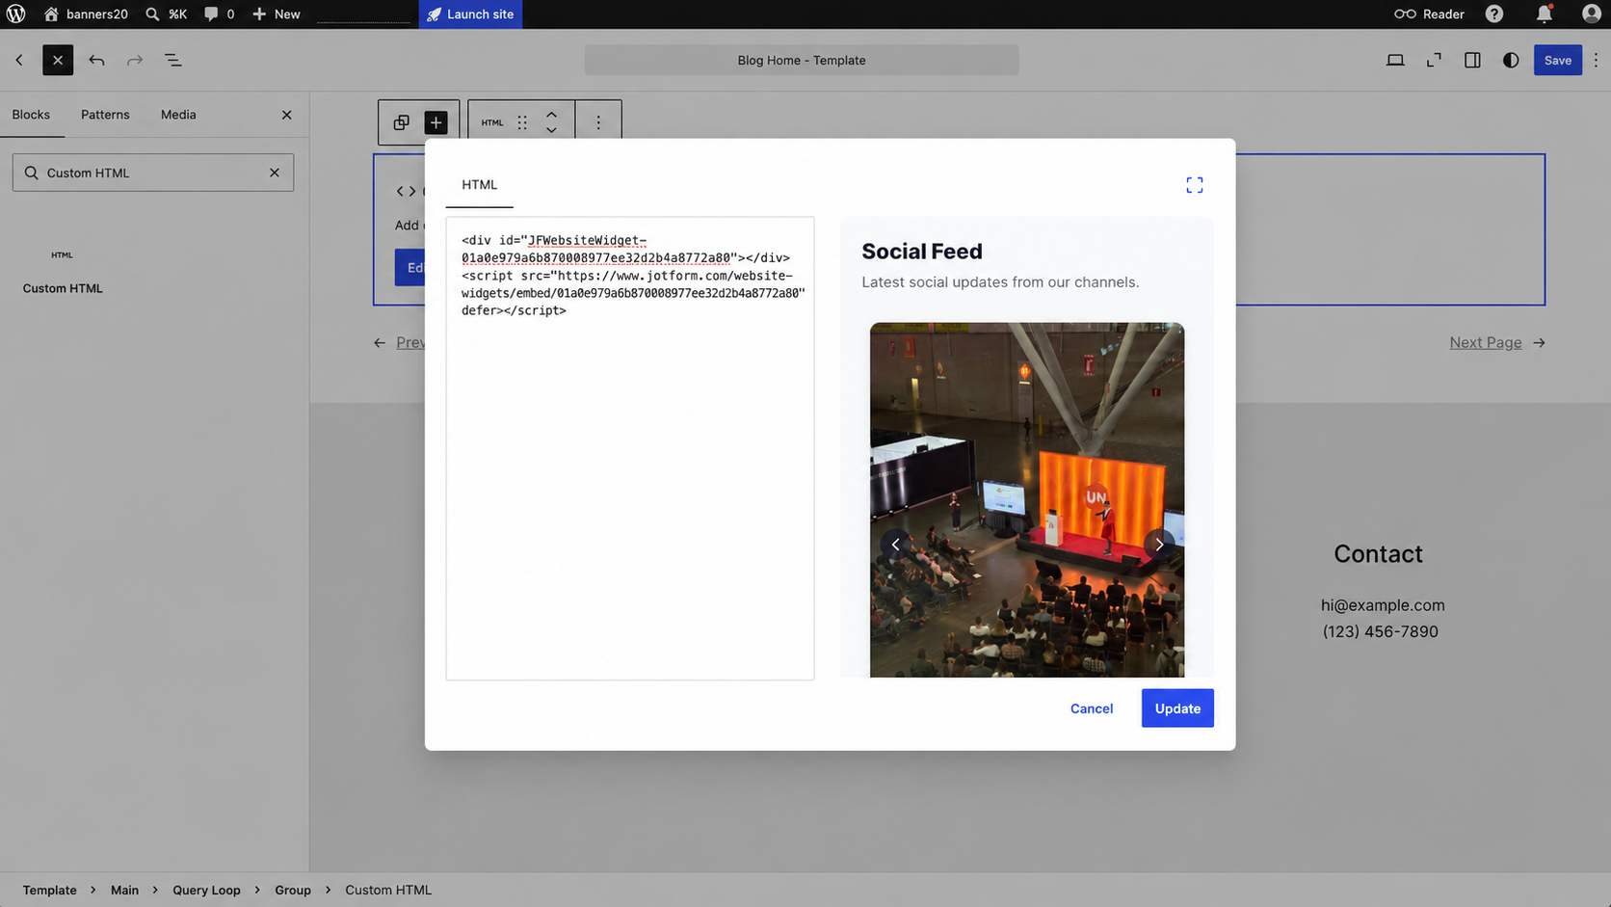This screenshot has width=1611, height=907.
Task: Open the Document Overview list view
Action: coord(173,60)
